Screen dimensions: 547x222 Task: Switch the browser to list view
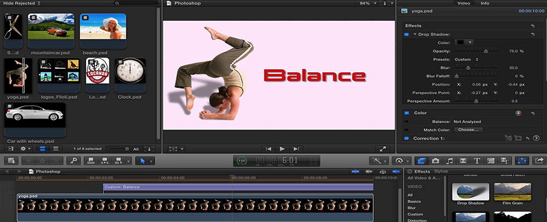pyautogui.click(x=55, y=149)
